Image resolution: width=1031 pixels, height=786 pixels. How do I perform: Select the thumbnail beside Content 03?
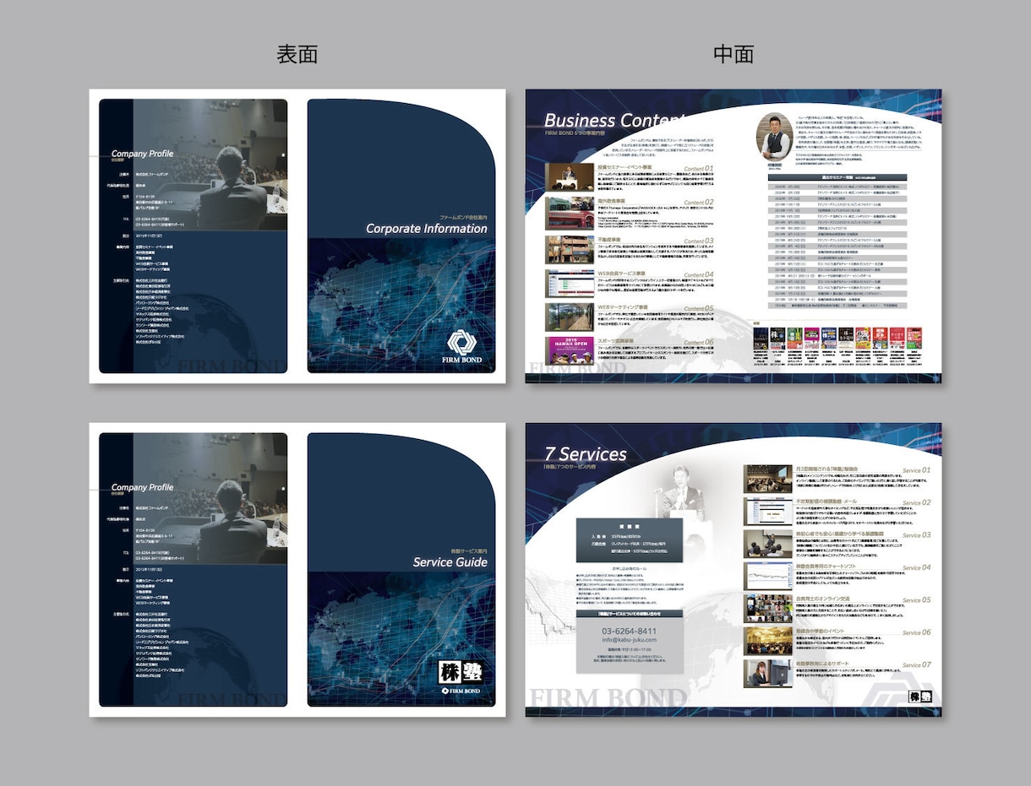570,249
